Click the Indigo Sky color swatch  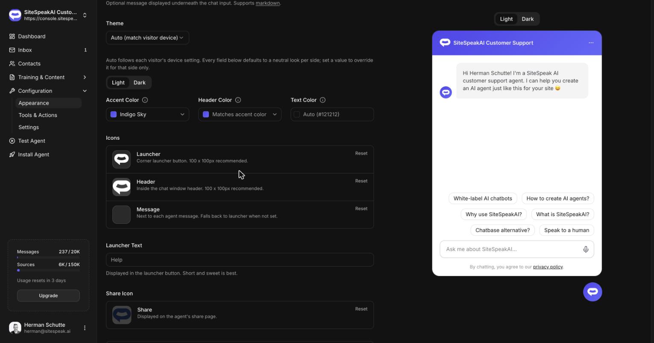114,114
